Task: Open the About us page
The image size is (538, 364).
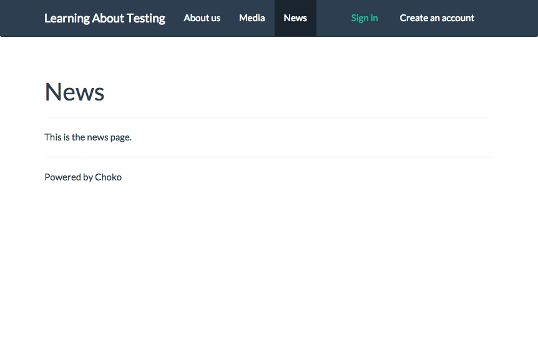Action: (x=202, y=18)
